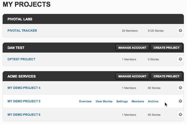
Task: Open the Pivotal Tracker project link
Action: [22, 31]
